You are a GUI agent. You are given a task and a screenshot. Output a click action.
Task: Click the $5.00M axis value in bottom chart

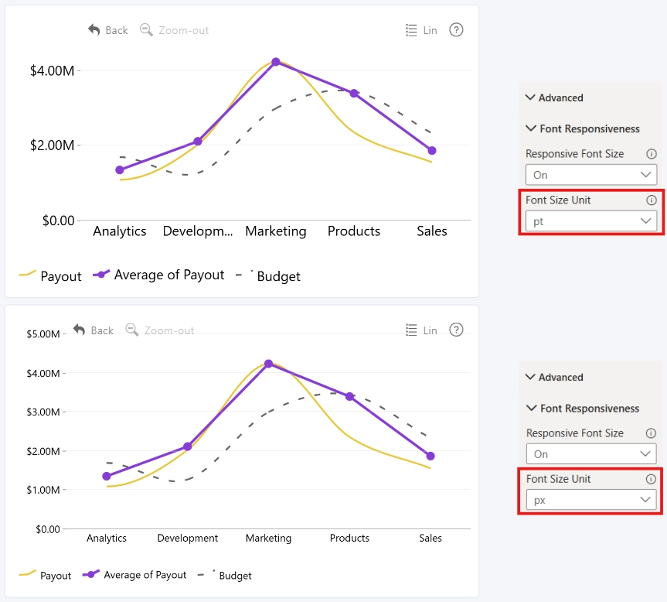[x=43, y=333]
